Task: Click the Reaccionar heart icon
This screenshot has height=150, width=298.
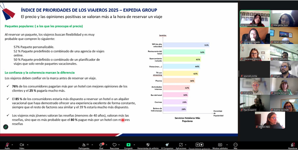Action: coord(114,145)
